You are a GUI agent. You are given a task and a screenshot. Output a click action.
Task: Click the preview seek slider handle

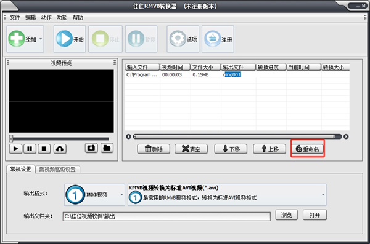[x=11, y=138]
